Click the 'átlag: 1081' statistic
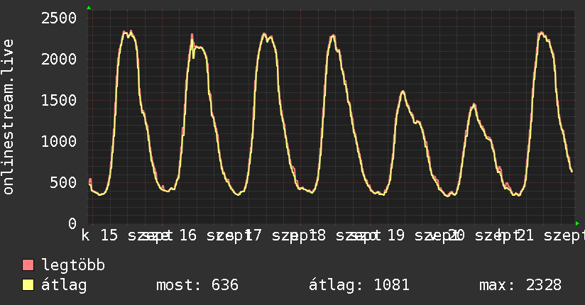Screen dimensions: 585x305 pyautogui.click(x=359, y=285)
